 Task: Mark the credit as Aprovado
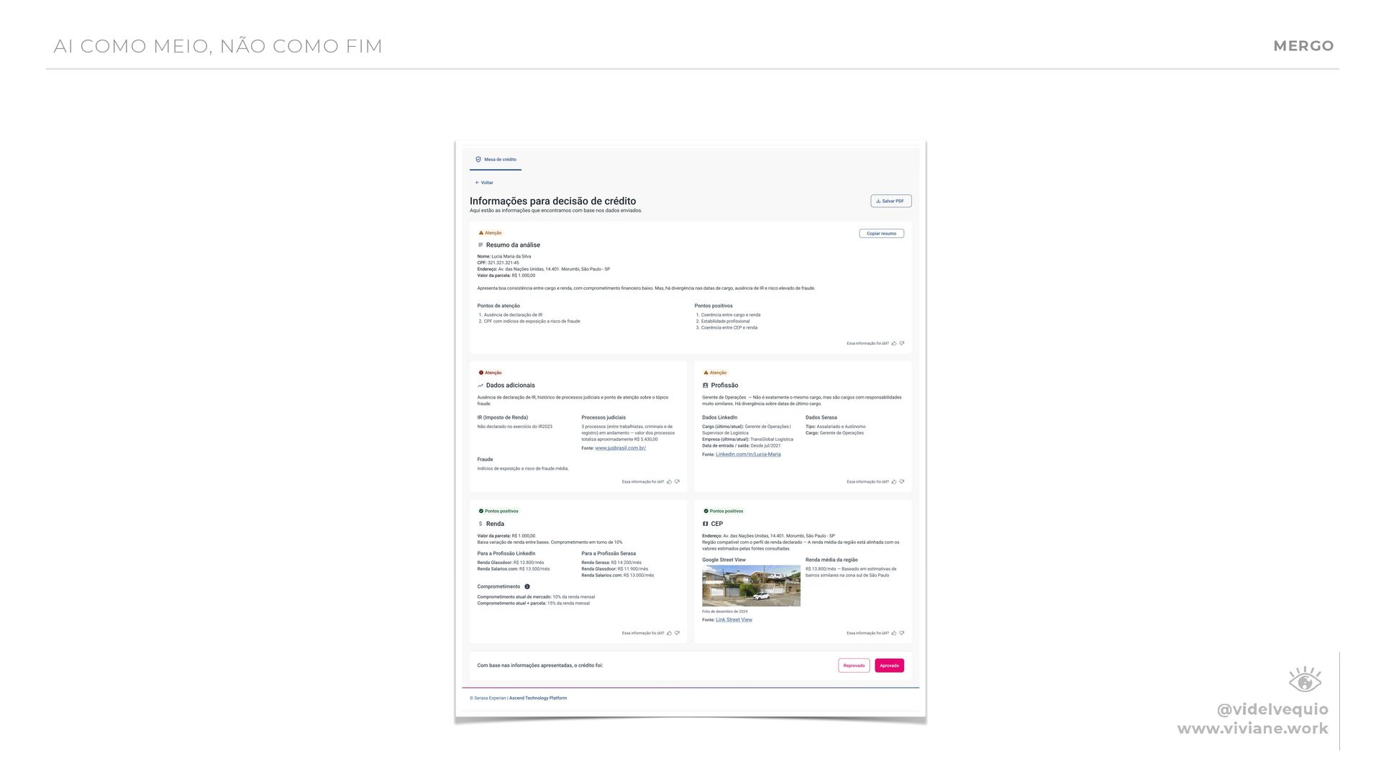(x=889, y=665)
